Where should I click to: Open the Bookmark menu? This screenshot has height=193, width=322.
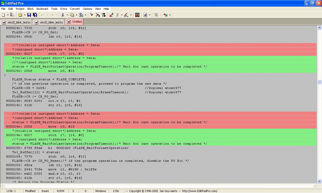click(x=42, y=9)
